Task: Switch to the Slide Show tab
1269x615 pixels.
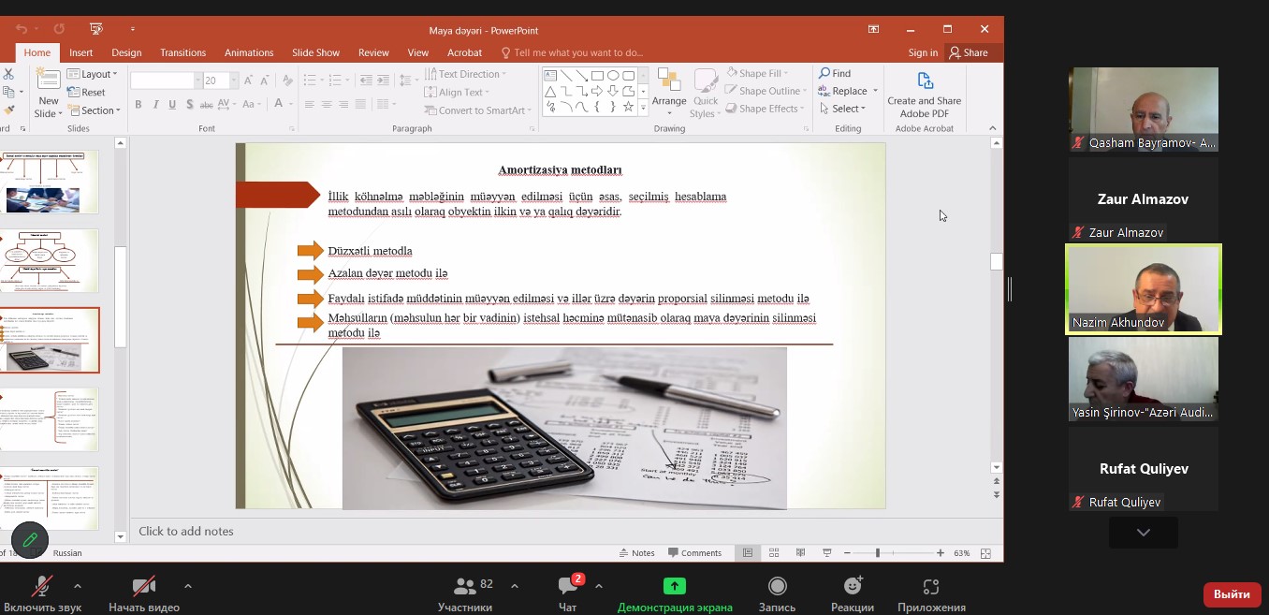Action: [315, 53]
